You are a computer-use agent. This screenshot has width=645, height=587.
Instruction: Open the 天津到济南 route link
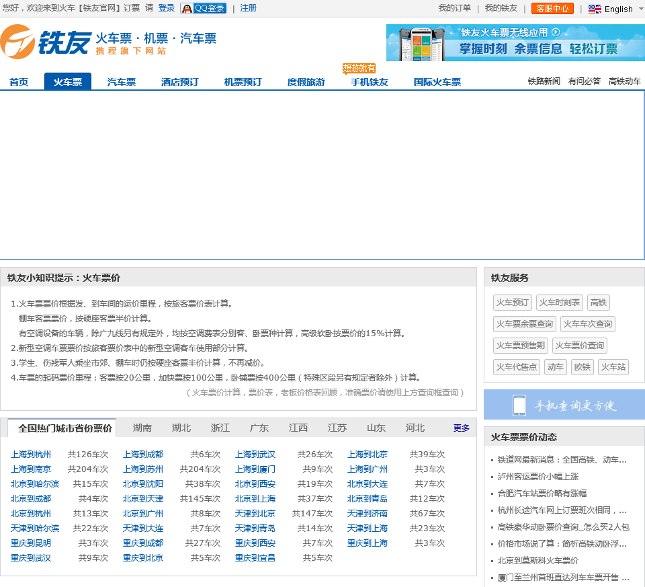pos(368,514)
